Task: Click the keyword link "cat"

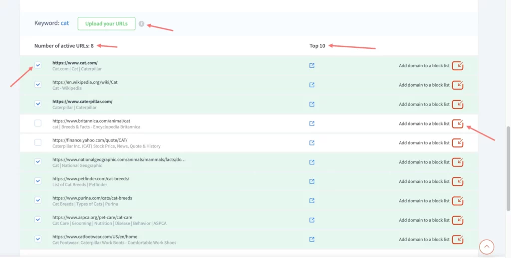Action: click(65, 23)
